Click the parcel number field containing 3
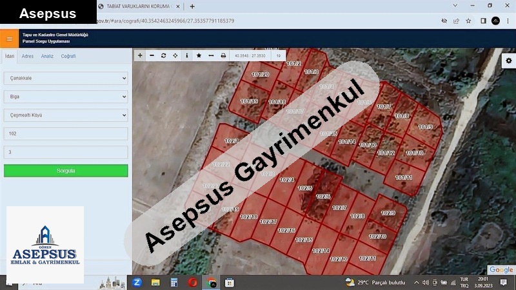The height and width of the screenshot is (290, 516). coord(66,153)
